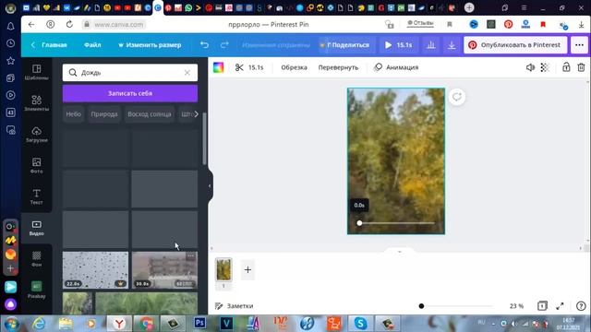Click the video playback progress bar
Image resolution: width=591 pixels, height=332 pixels.
pyautogui.click(x=396, y=223)
